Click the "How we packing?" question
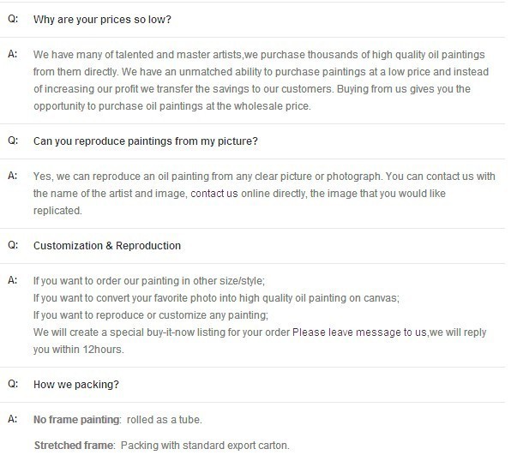The height and width of the screenshot is (461, 517). [x=76, y=385]
